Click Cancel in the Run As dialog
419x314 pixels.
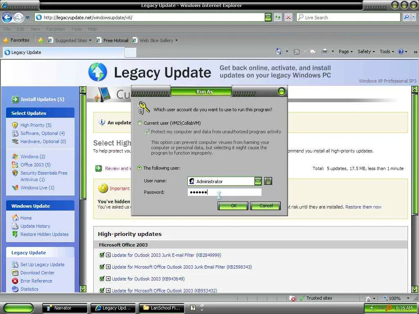coord(266,206)
